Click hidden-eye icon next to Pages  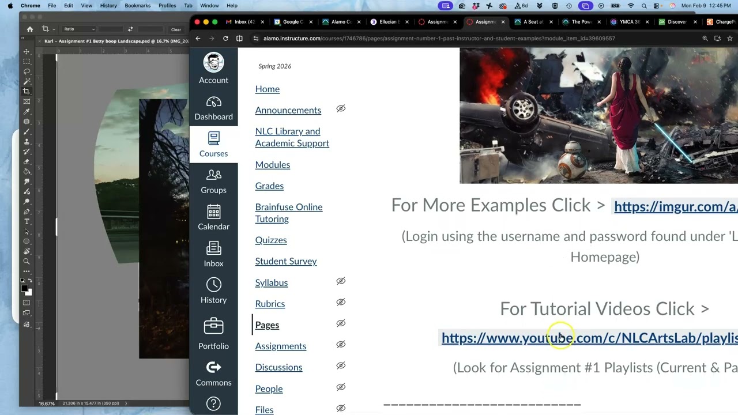pos(341,323)
